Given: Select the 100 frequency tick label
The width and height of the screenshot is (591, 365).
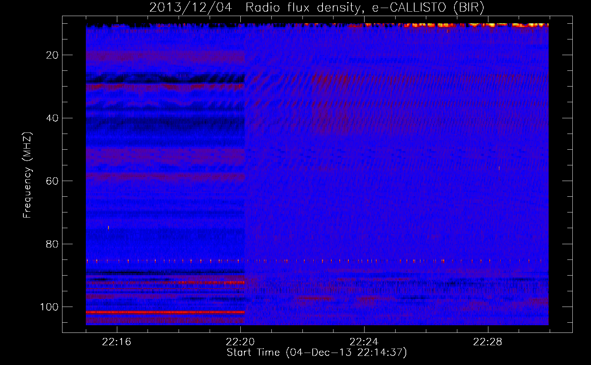Looking at the screenshot, I should (x=49, y=307).
